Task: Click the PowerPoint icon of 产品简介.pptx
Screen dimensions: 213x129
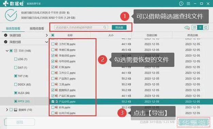Action: [x=56, y=79]
